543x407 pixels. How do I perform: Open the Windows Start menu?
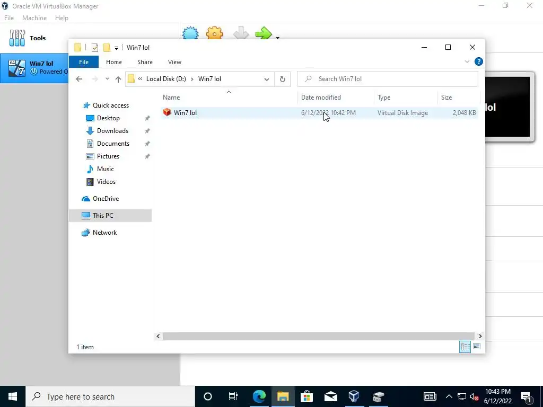click(13, 396)
